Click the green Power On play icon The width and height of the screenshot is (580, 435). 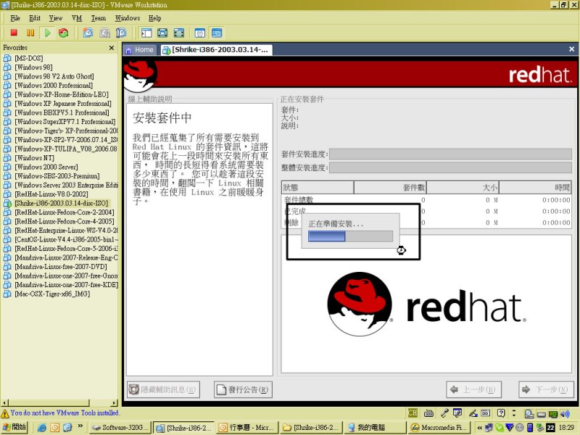coord(47,33)
